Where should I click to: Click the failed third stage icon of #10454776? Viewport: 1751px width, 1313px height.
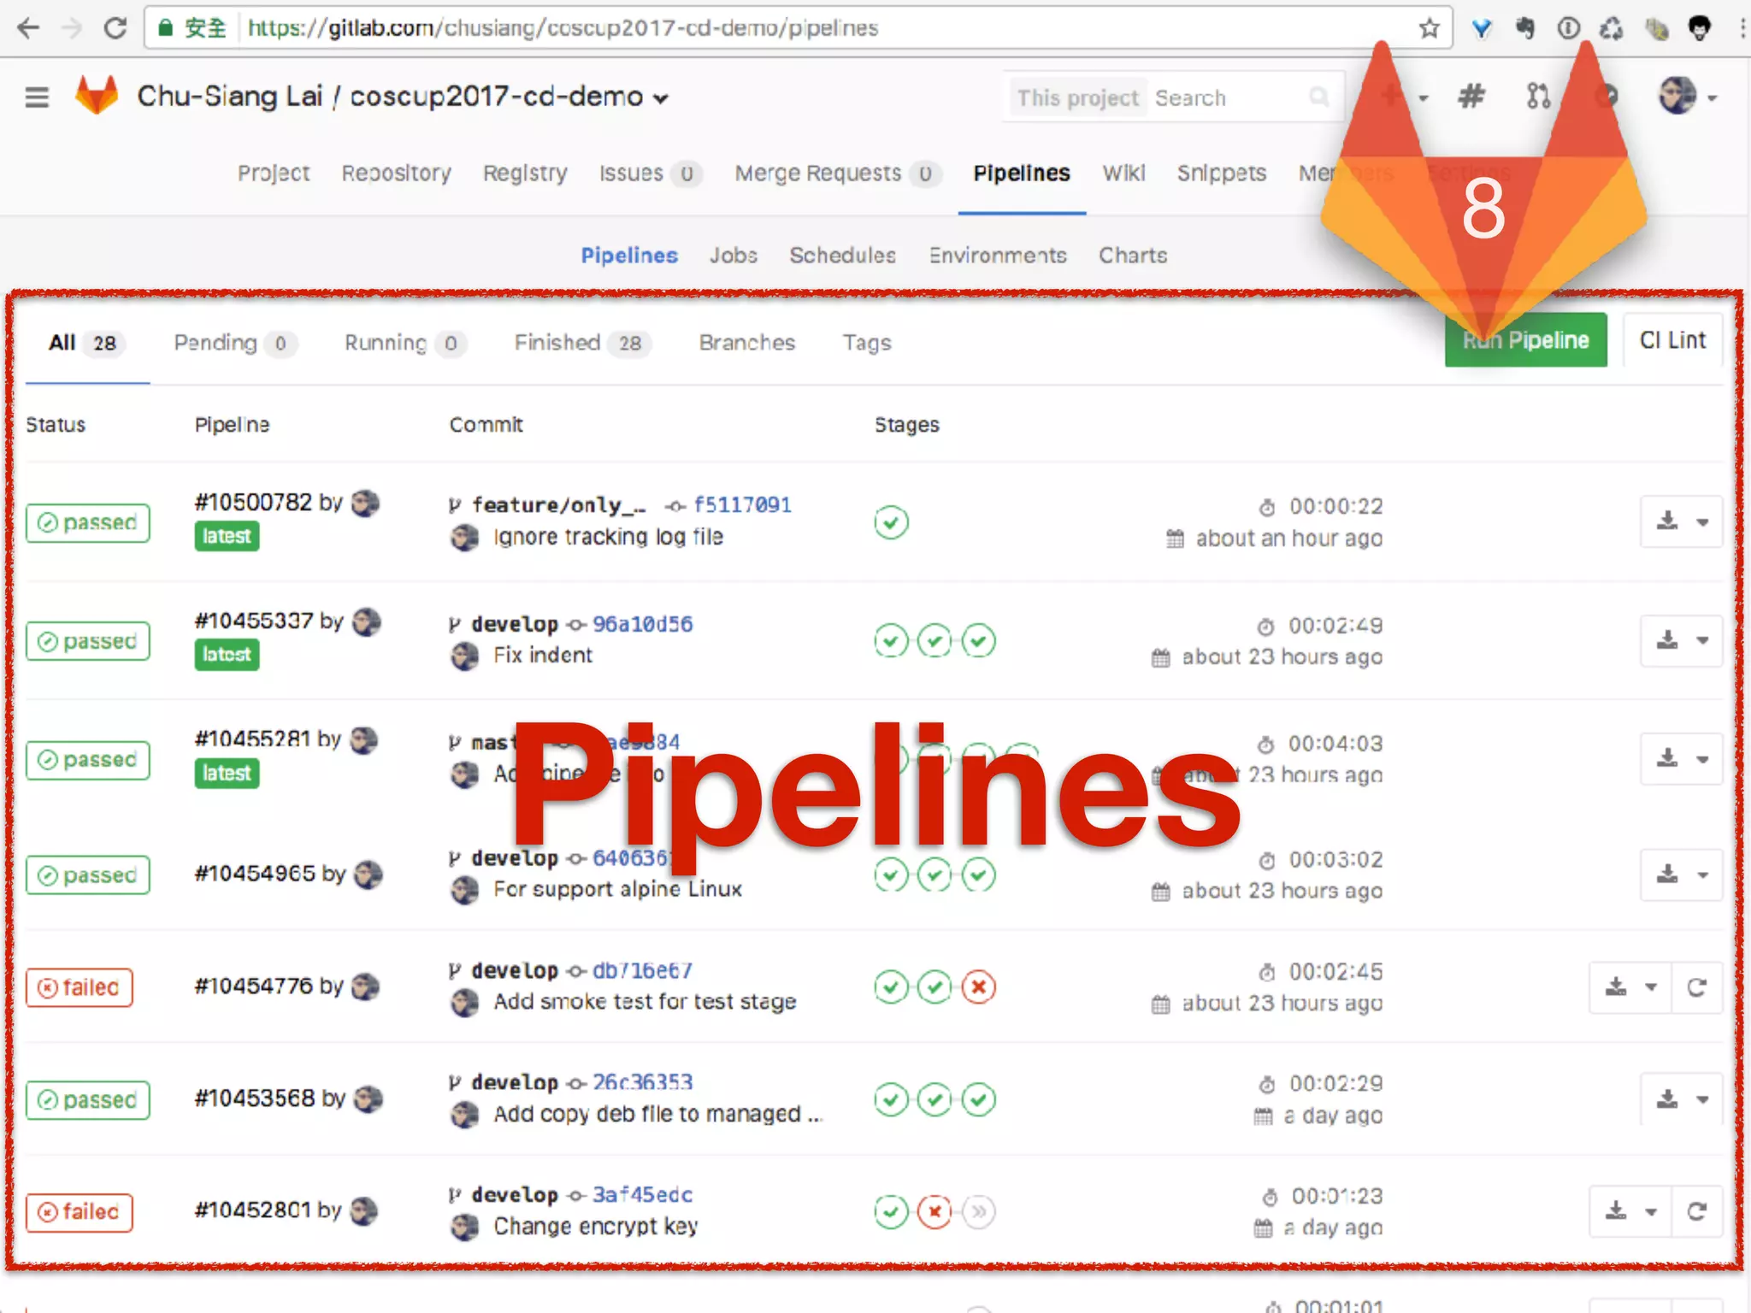[x=978, y=987]
